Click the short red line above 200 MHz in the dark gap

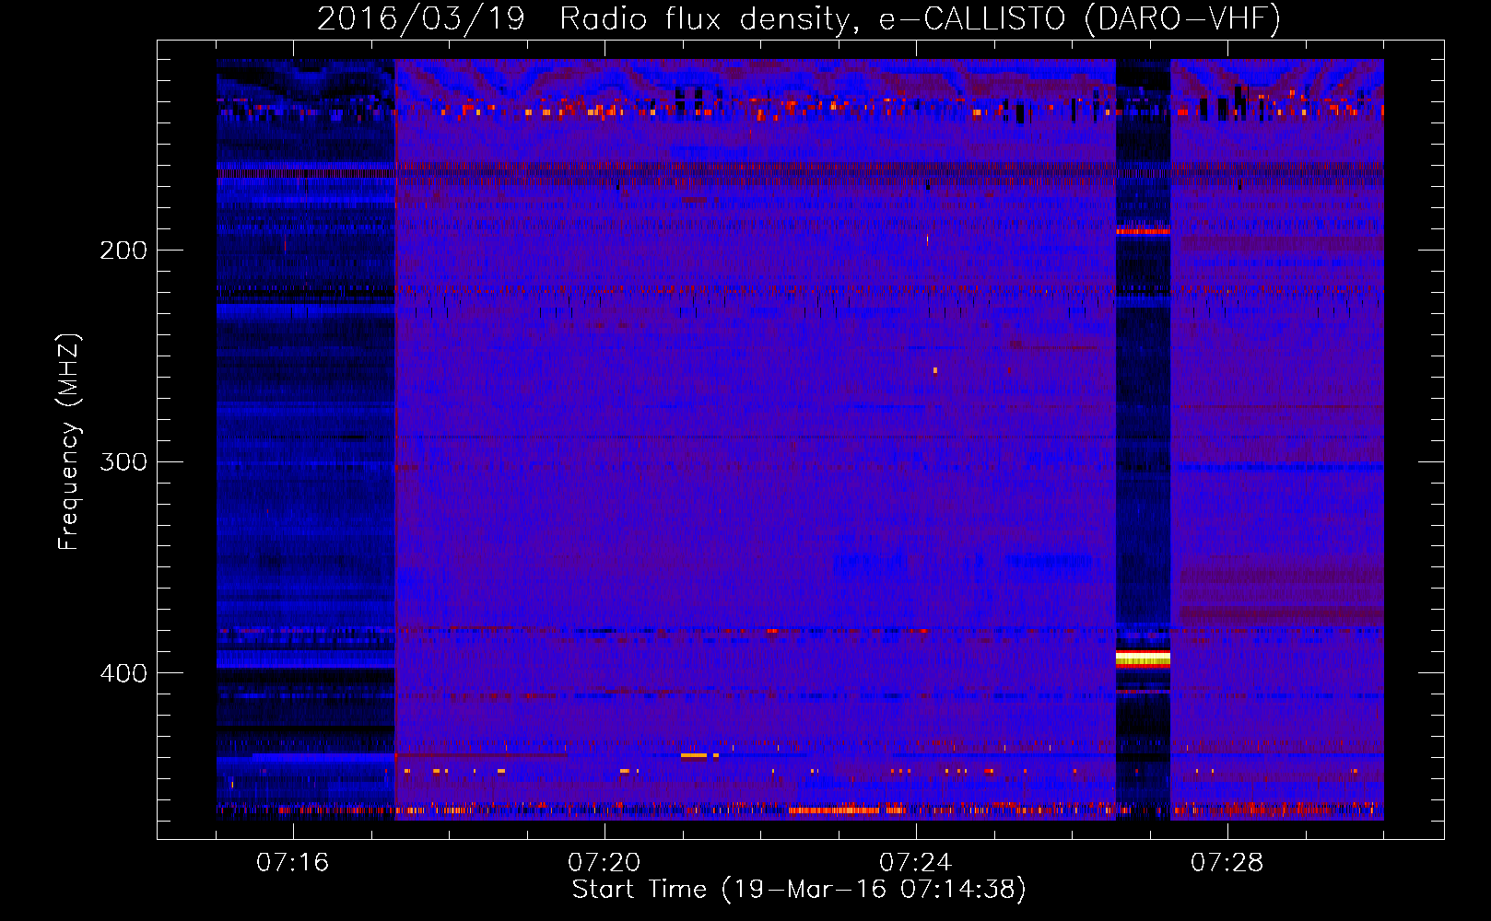coord(1143,231)
